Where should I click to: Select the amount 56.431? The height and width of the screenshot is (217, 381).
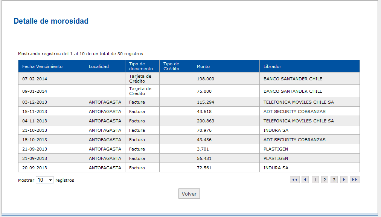click(x=204, y=158)
